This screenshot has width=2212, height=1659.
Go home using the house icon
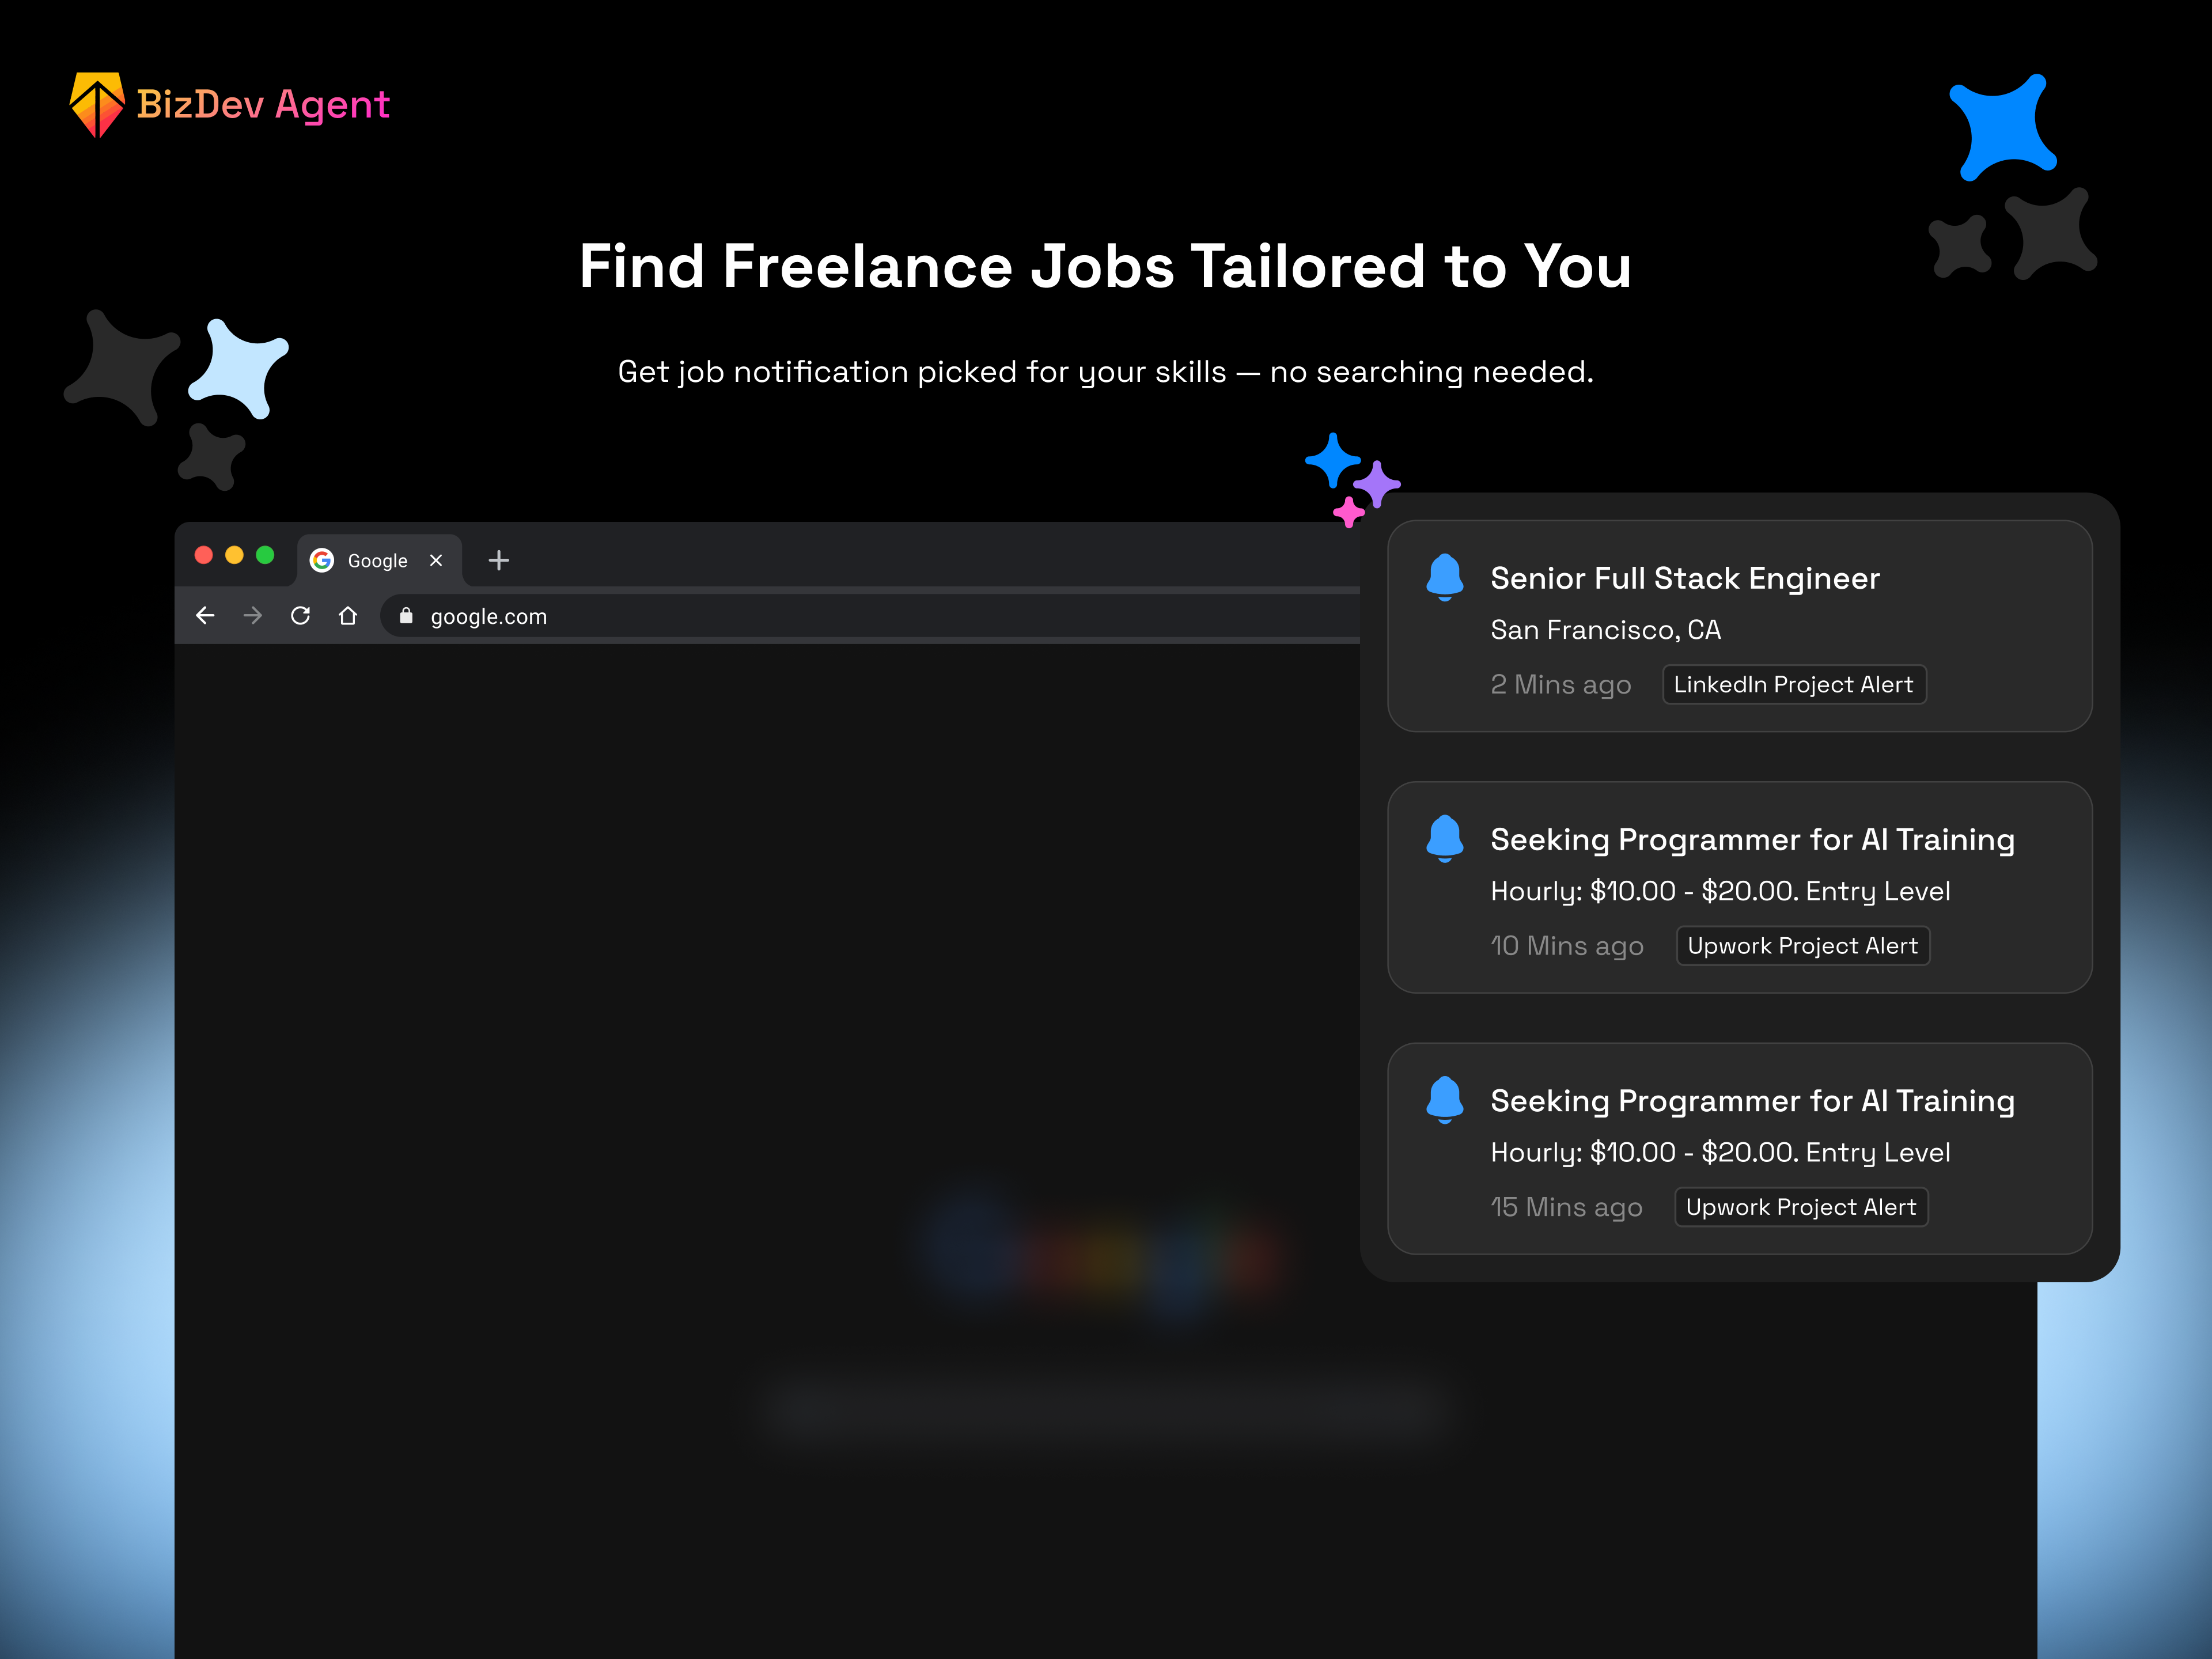tap(347, 615)
